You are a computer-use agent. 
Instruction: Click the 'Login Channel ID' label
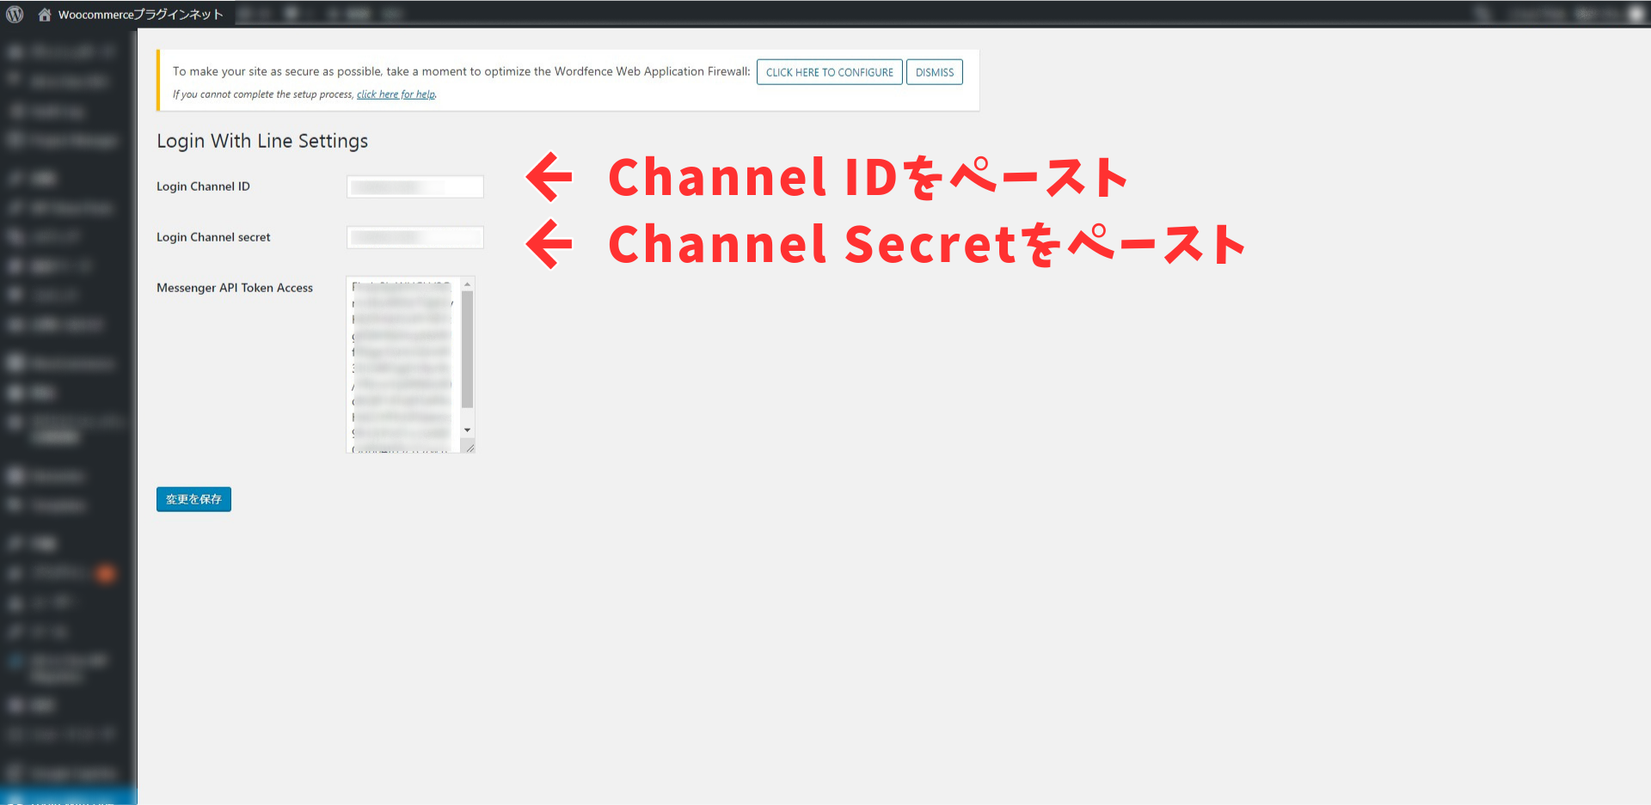[203, 186]
